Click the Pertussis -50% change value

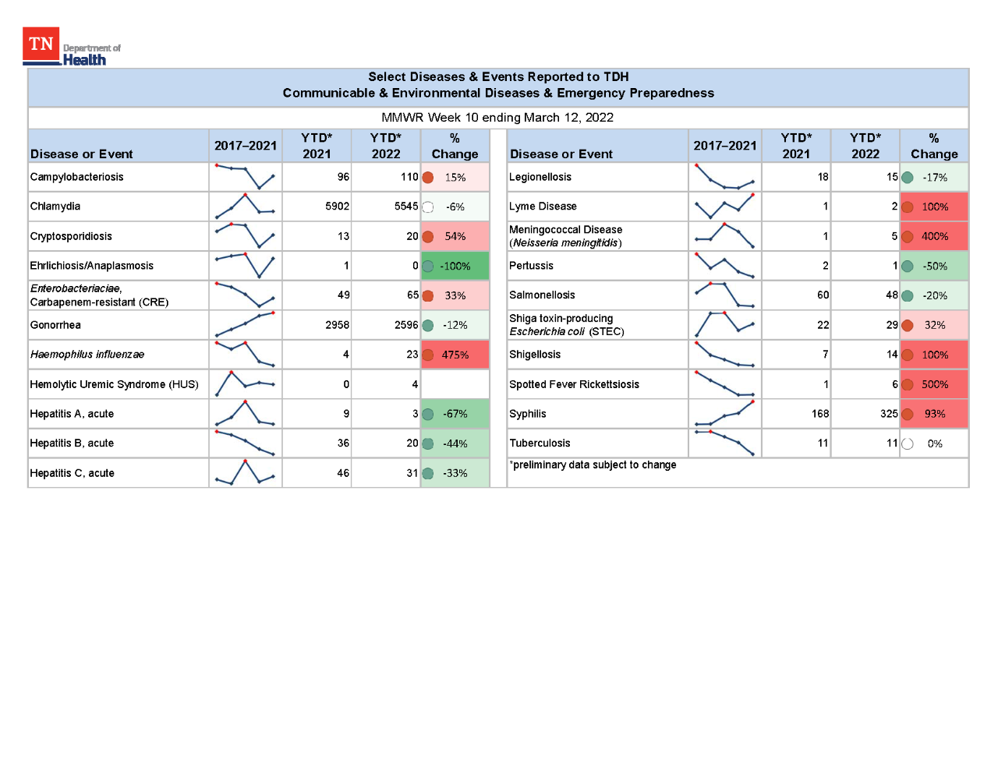[935, 266]
